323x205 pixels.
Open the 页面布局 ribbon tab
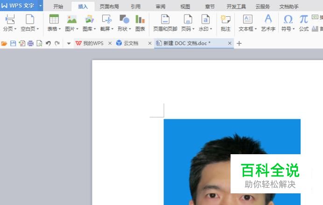click(x=109, y=7)
